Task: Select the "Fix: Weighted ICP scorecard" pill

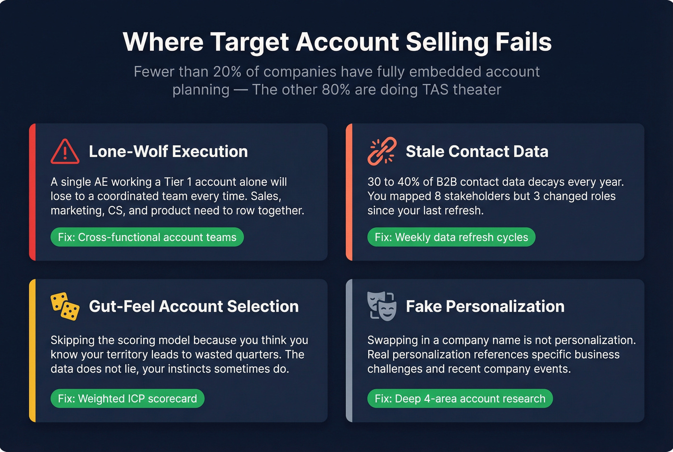Action: point(127,399)
